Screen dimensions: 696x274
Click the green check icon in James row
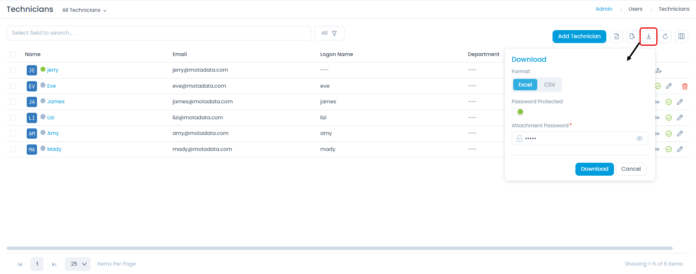click(669, 102)
